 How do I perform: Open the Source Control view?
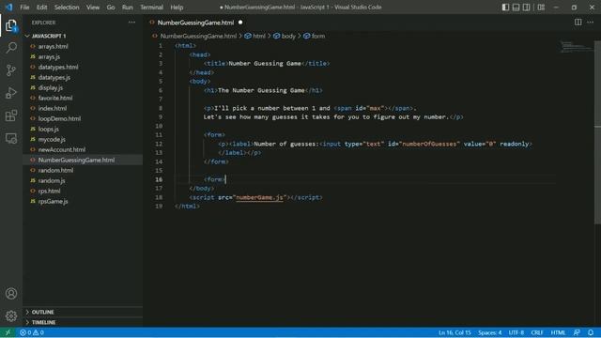click(11, 70)
